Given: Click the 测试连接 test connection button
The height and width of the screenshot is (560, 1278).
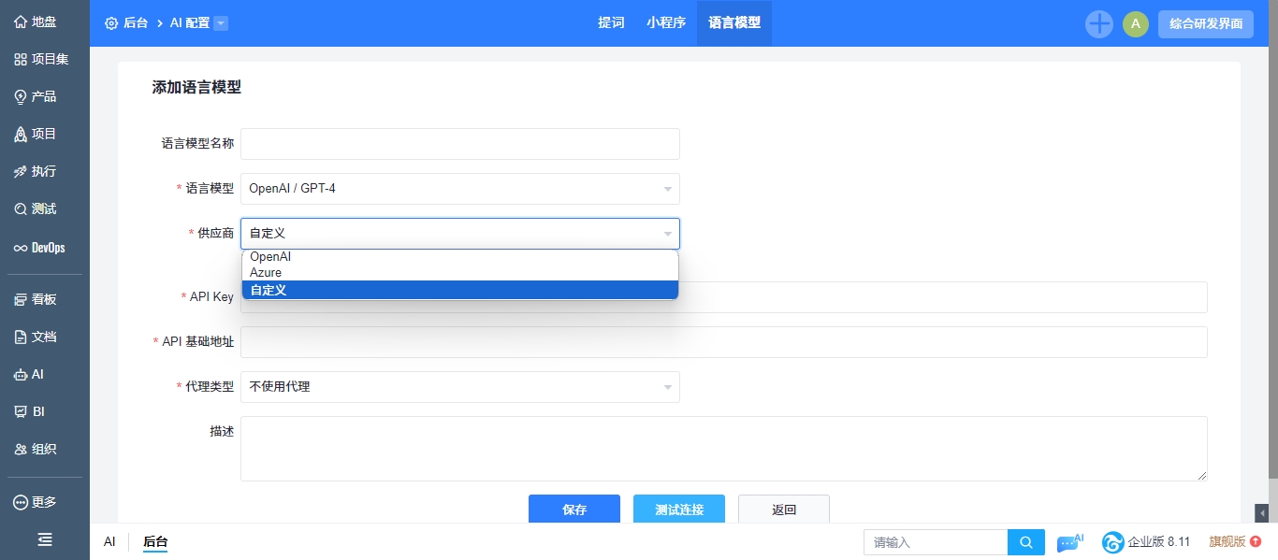Looking at the screenshot, I should coord(679,510).
